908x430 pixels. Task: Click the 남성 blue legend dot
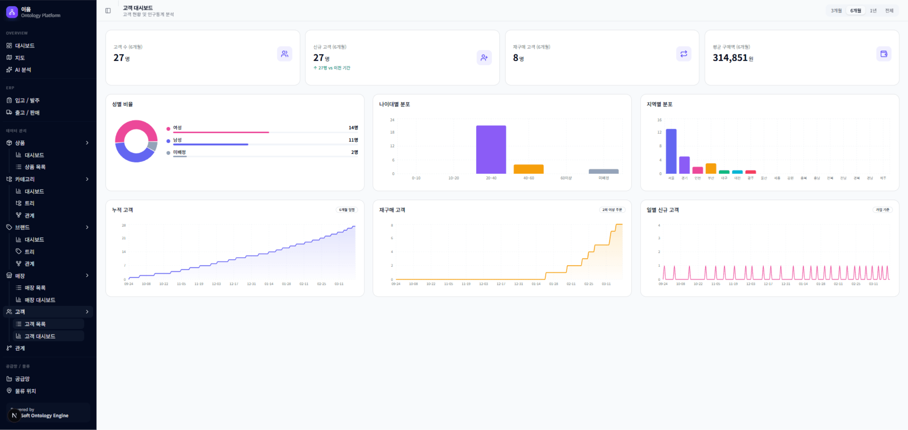point(168,141)
